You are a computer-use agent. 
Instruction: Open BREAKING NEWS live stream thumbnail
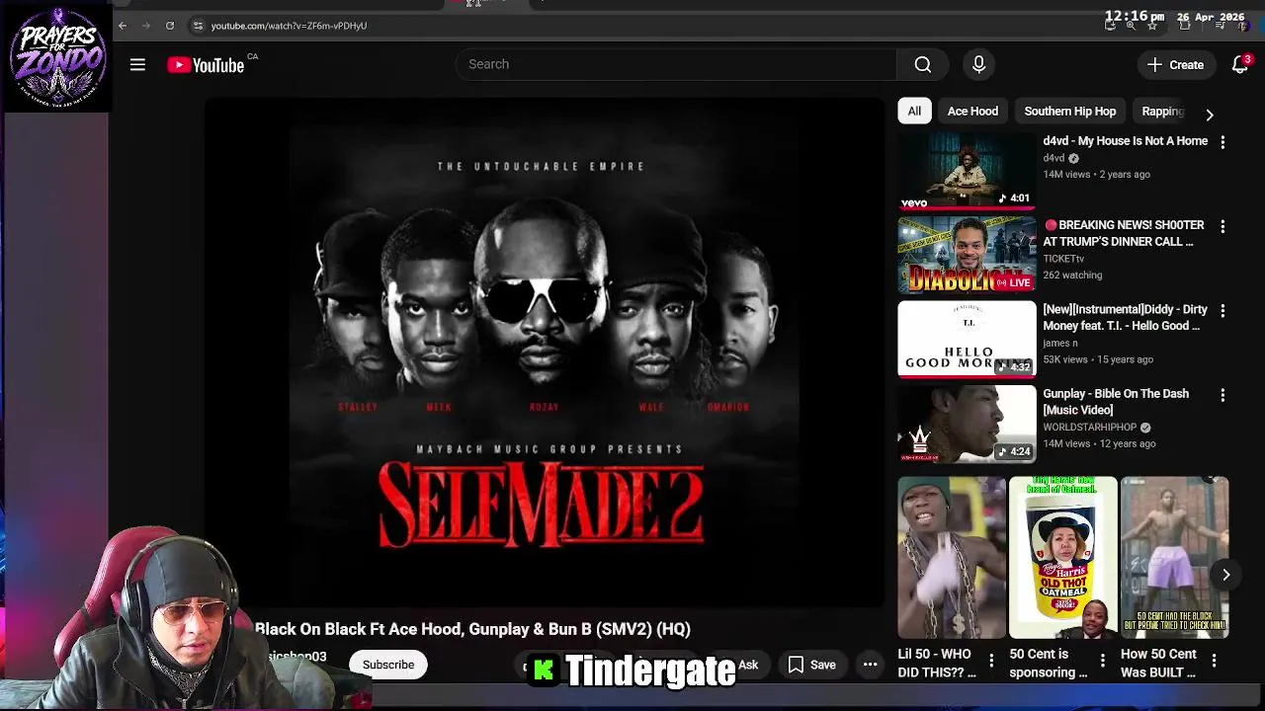coord(967,256)
